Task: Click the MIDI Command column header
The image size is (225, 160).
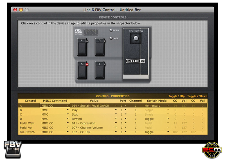Action: (55, 101)
